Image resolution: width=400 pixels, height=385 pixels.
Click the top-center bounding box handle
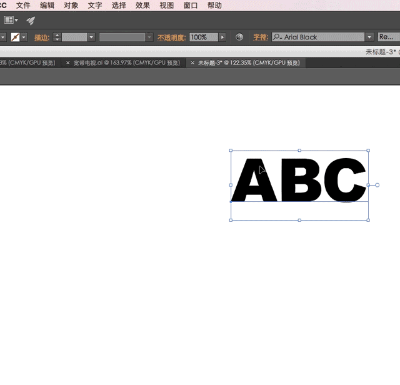(x=299, y=151)
